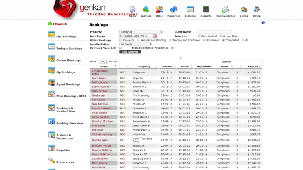
Task: Click the Arrivals & Departures icon
Action: [x=52, y=135]
